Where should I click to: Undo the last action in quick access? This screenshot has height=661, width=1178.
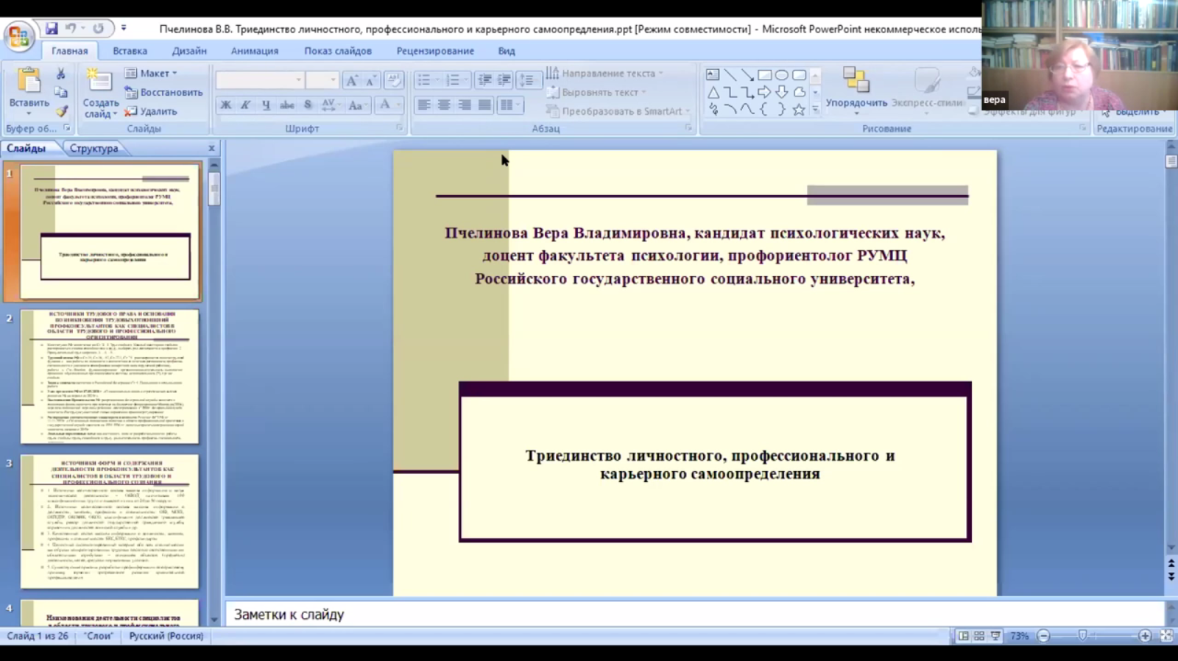tap(70, 29)
